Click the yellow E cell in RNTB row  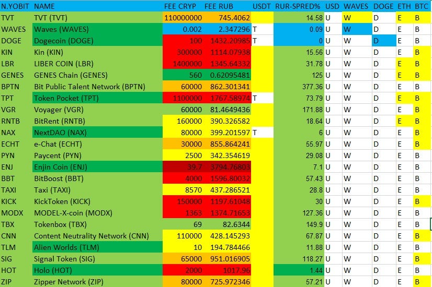click(404, 121)
